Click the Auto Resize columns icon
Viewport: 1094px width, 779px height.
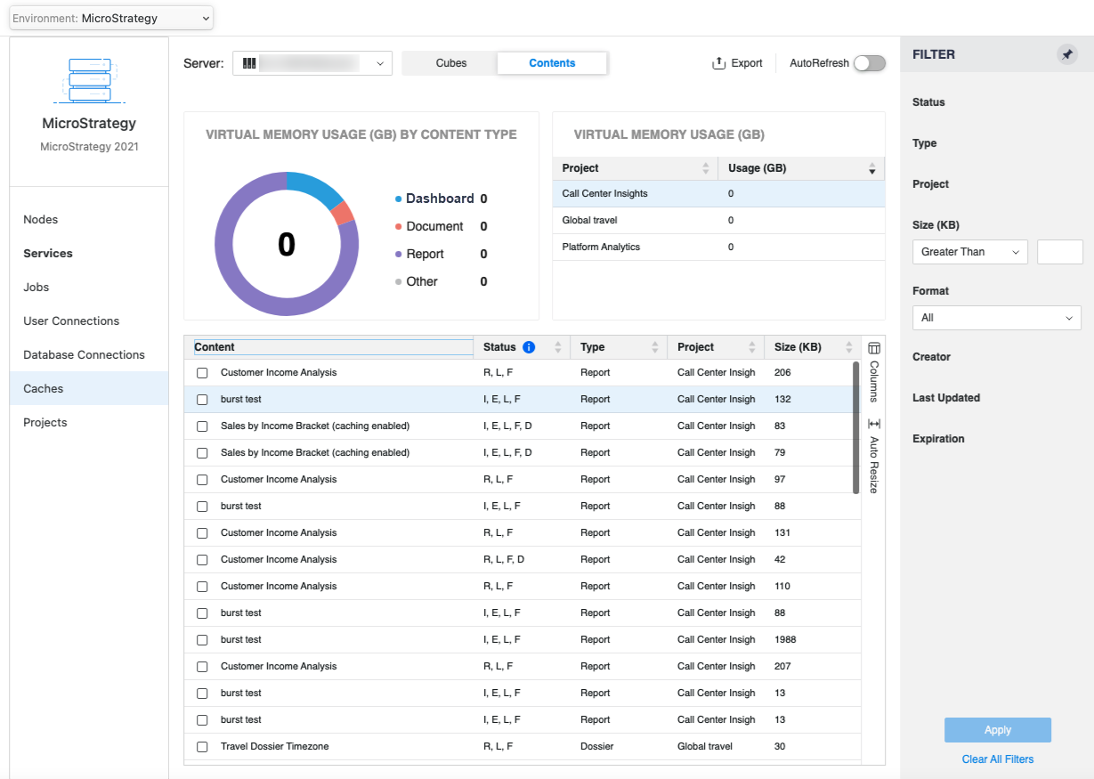tap(873, 424)
